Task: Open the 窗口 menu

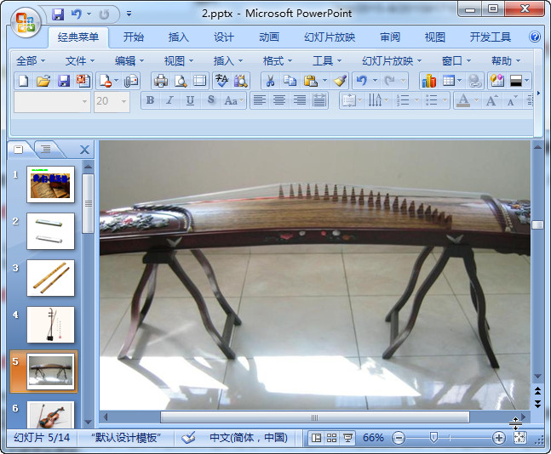Action: click(x=456, y=61)
